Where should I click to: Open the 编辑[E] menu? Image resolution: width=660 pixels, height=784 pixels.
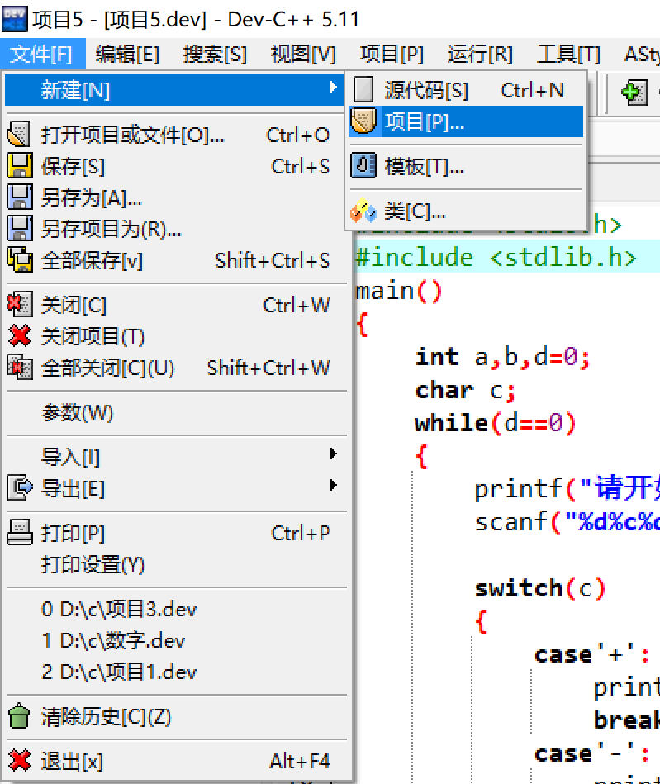127,54
